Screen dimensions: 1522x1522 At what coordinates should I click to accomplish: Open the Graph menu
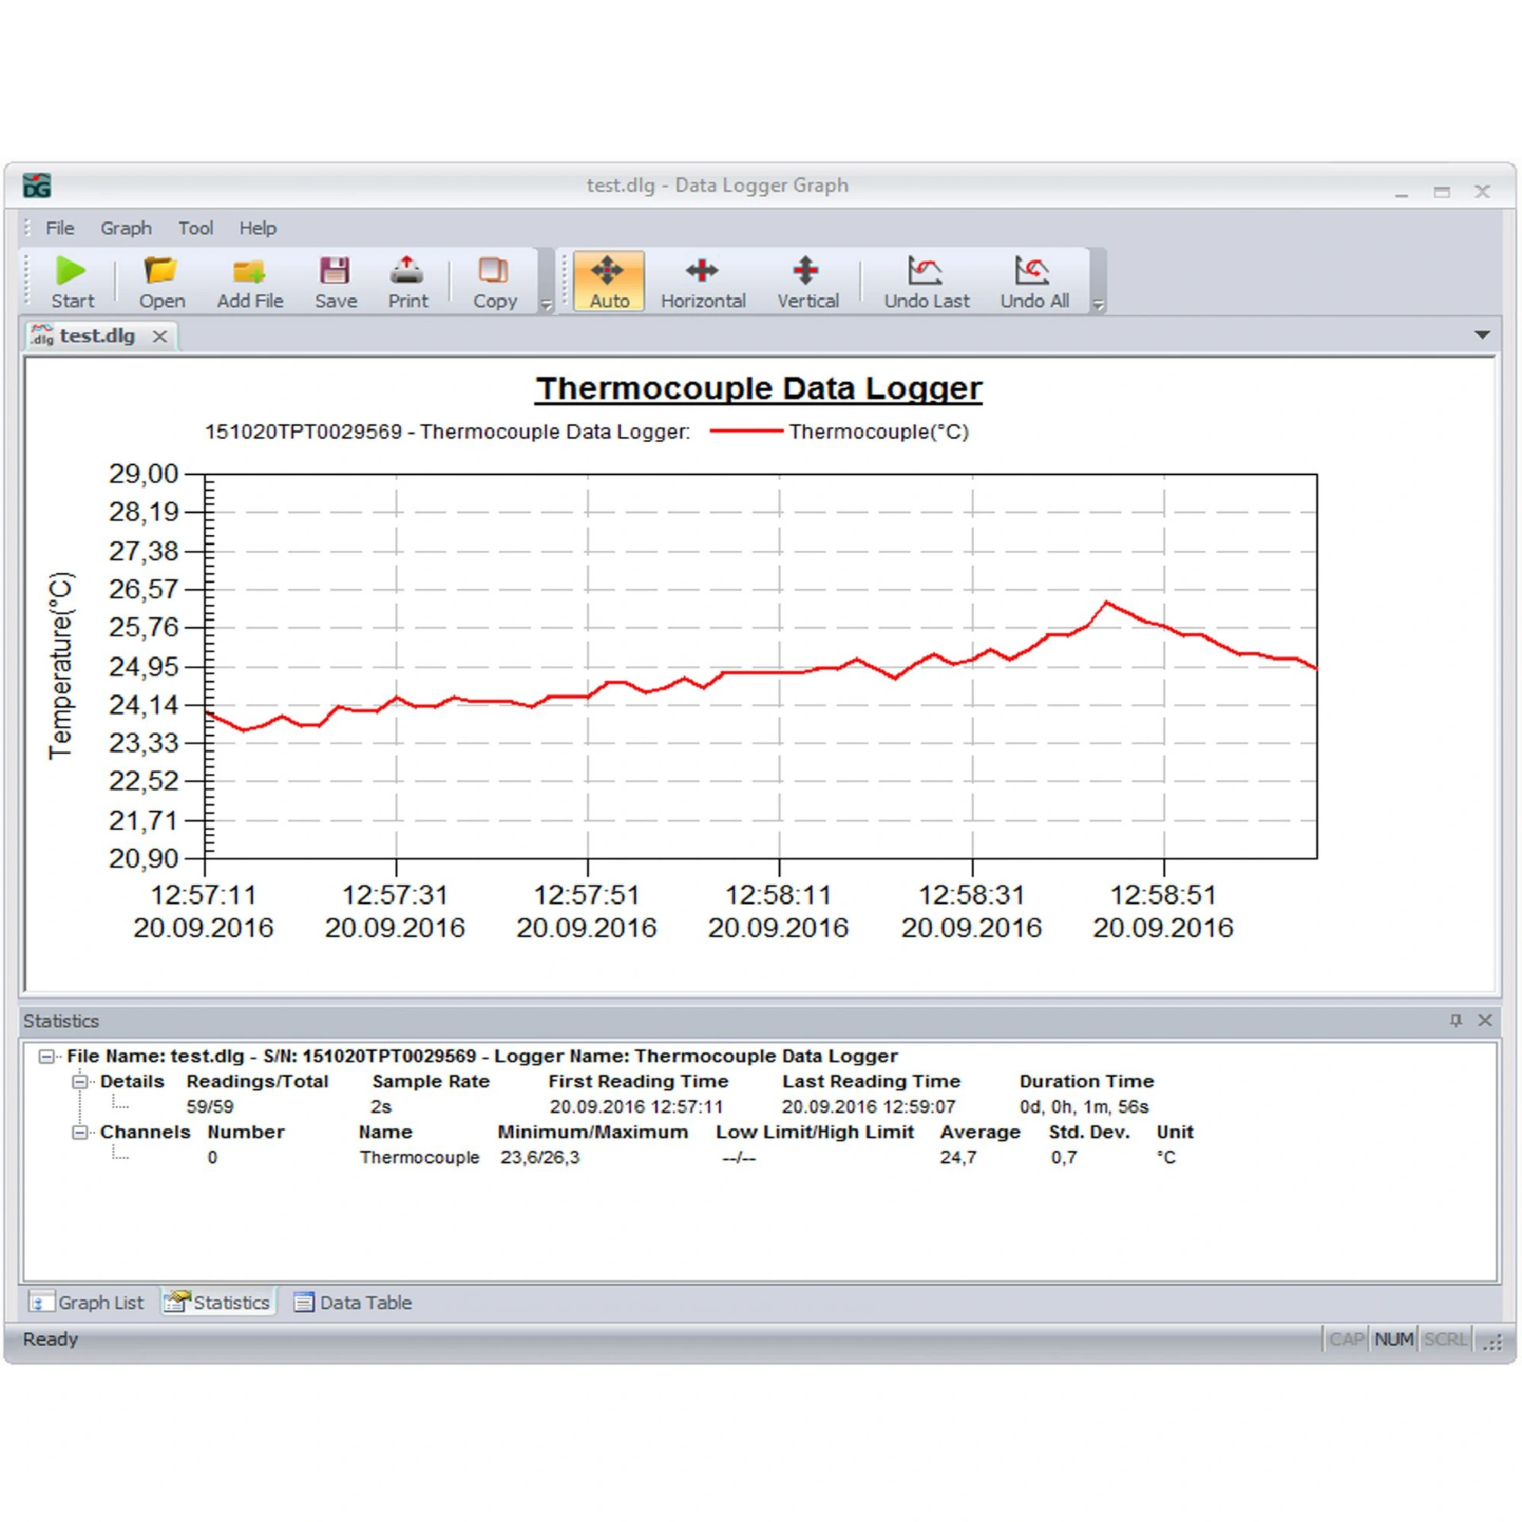126,228
